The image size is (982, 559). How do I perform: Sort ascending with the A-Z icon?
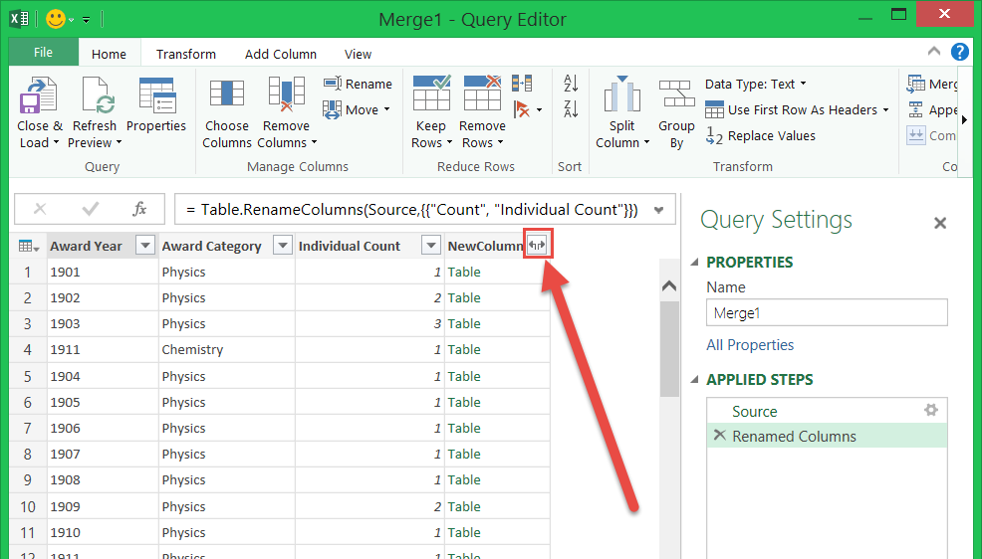[571, 84]
